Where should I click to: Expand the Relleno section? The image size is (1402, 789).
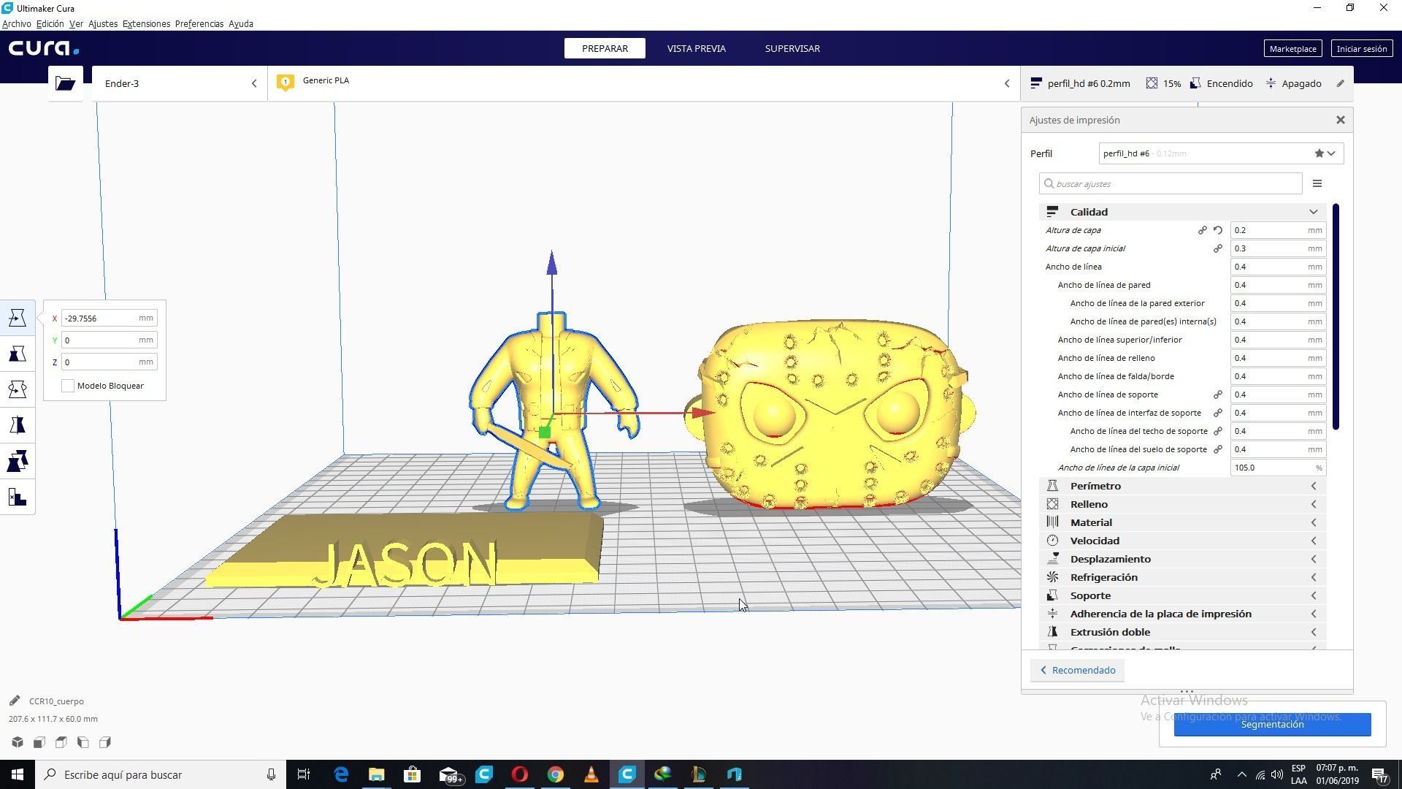[1182, 504]
